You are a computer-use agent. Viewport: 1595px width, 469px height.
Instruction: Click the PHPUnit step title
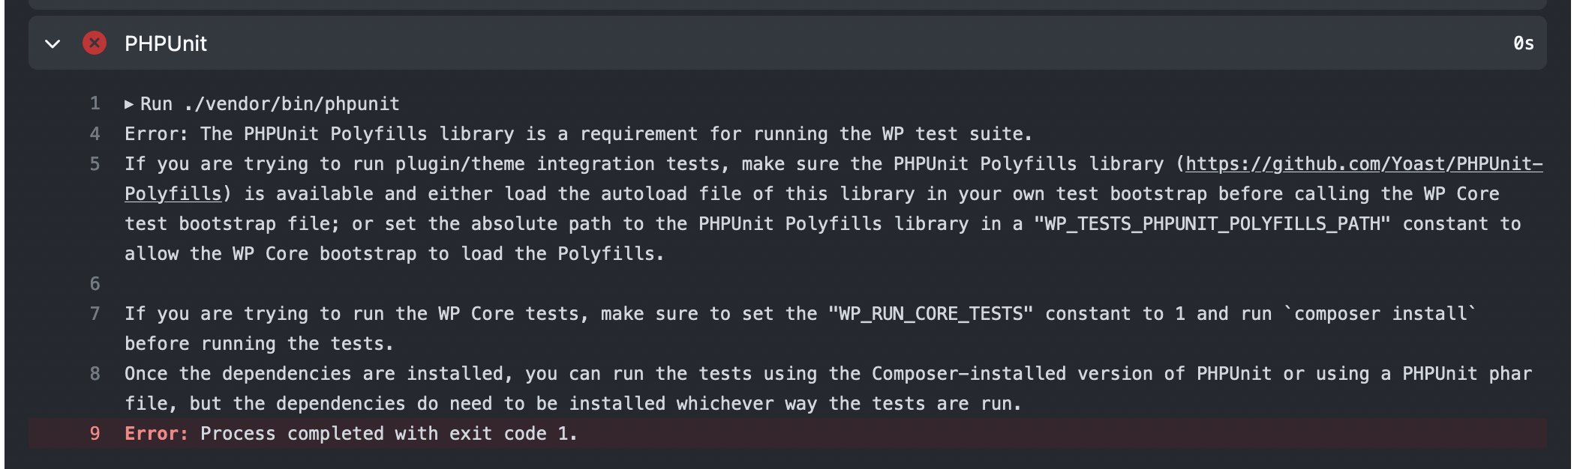(167, 43)
